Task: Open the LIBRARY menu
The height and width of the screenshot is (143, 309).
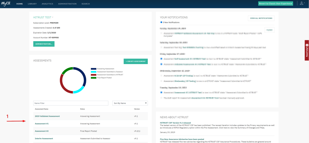Action: tap(32, 4)
